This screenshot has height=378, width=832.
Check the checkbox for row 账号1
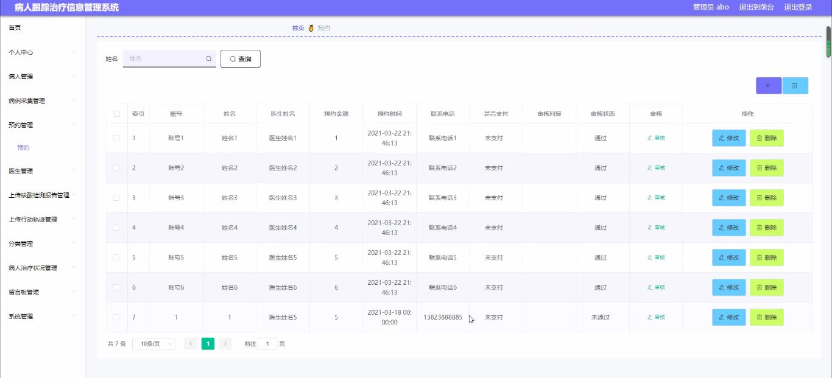coord(116,138)
